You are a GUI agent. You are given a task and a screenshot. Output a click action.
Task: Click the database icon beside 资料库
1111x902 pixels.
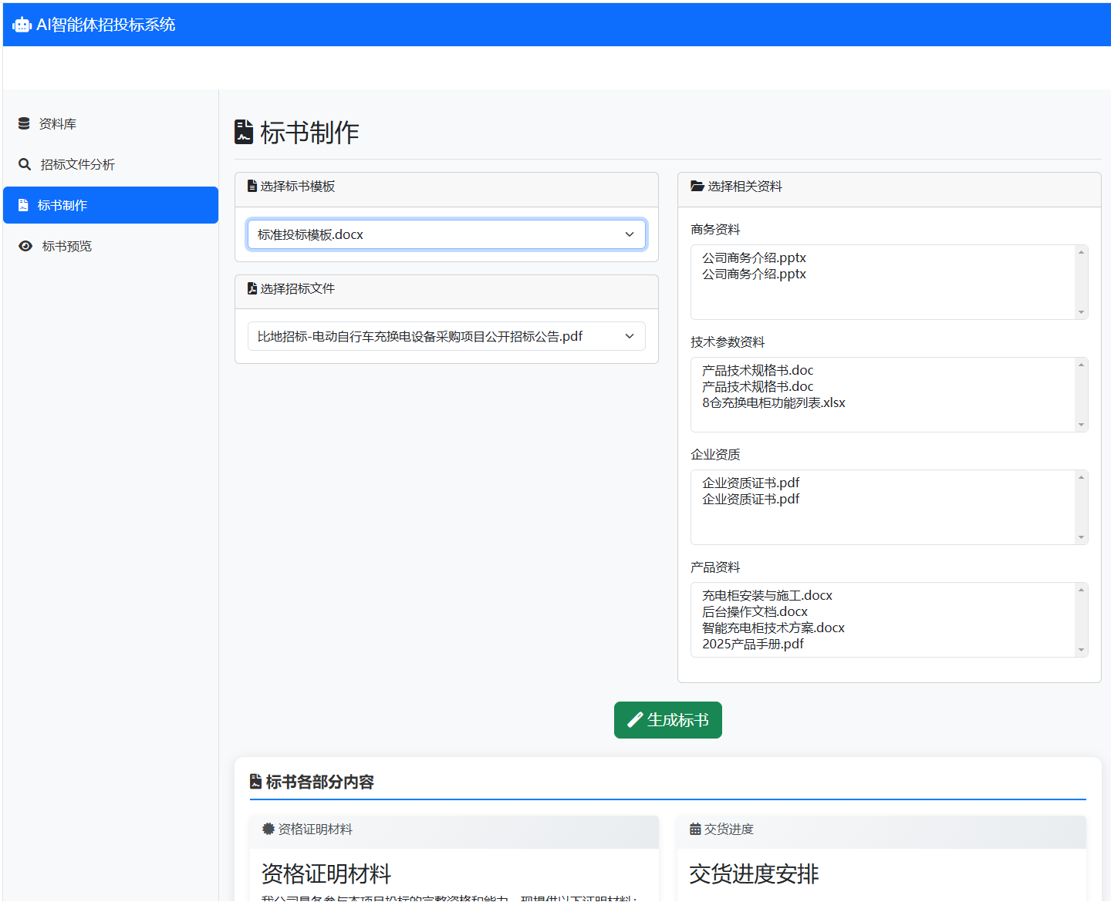pos(24,123)
